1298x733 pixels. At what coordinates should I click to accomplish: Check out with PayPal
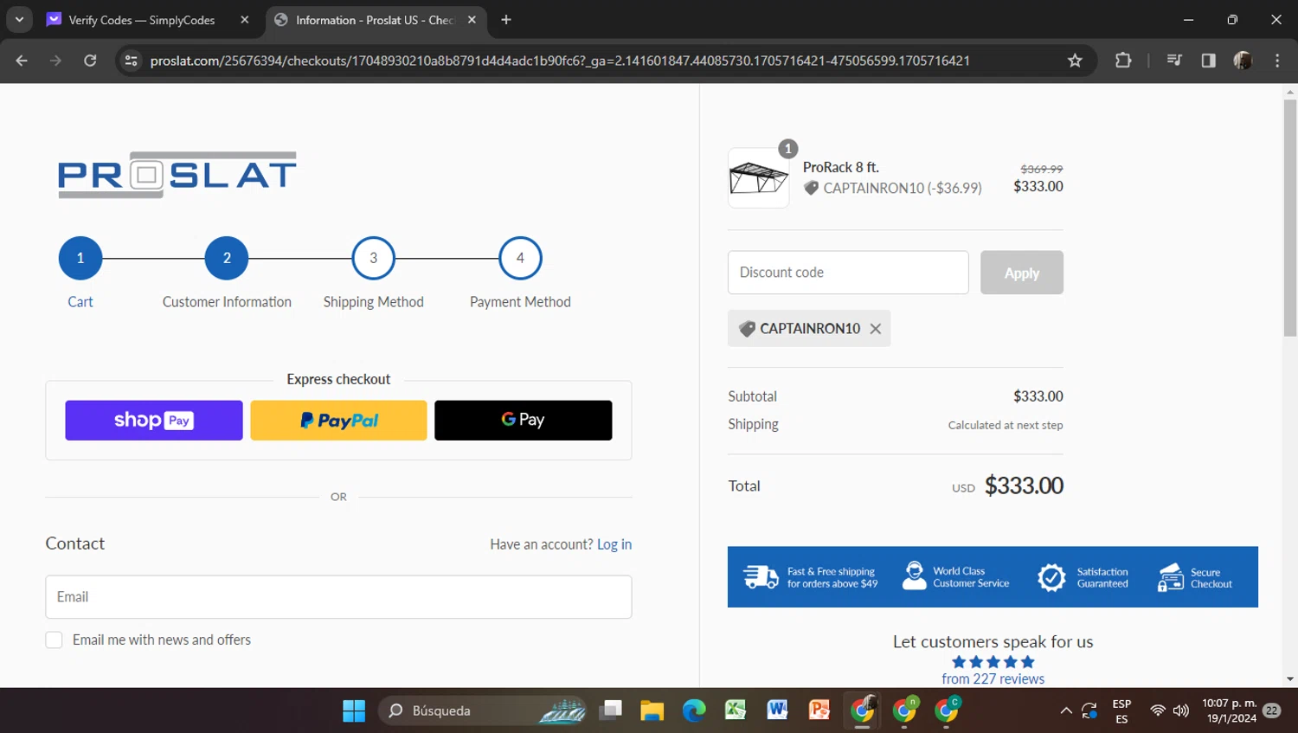tap(338, 421)
